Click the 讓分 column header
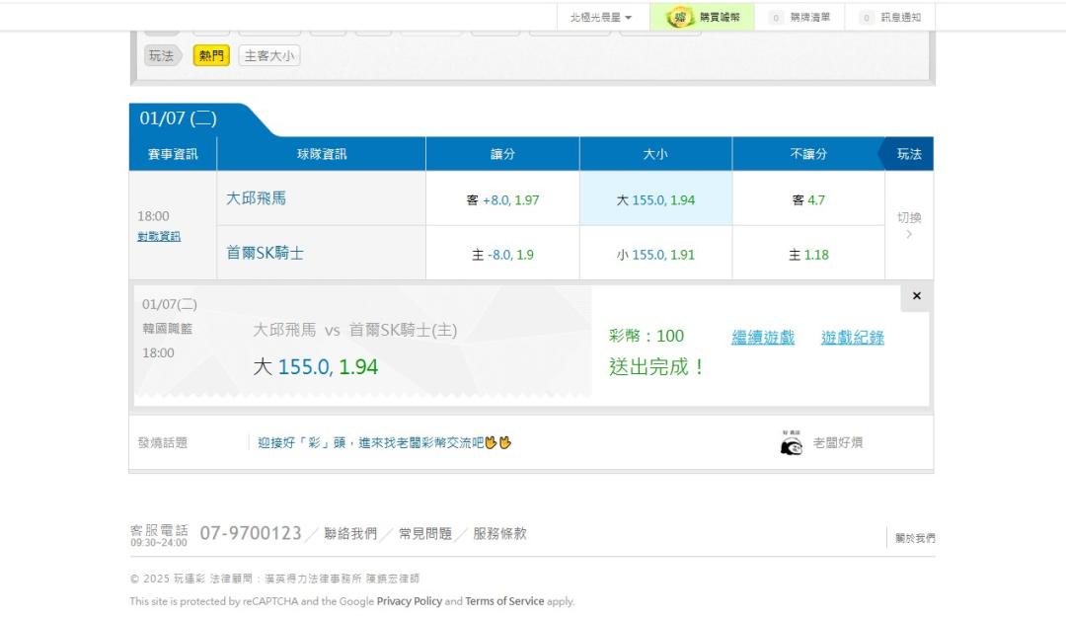This screenshot has height=620, width=1066. [x=503, y=154]
